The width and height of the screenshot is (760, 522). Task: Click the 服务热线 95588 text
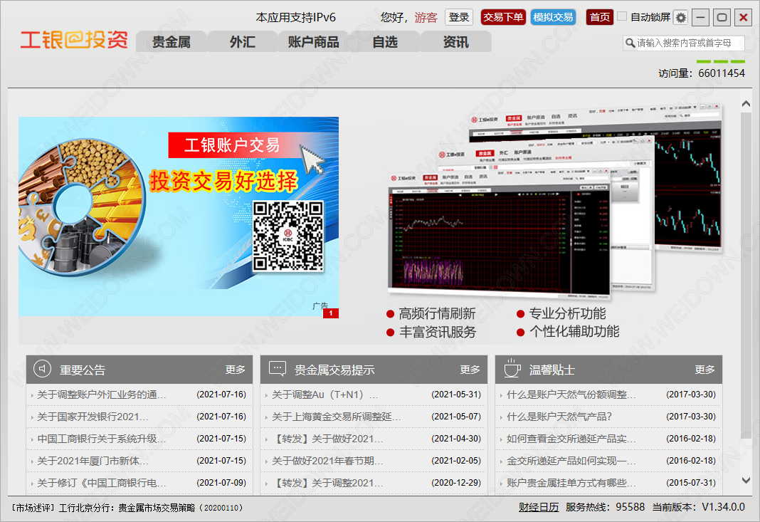tap(606, 507)
